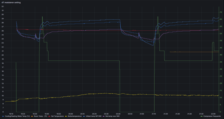Open the 'dT moduleren setting' panel title menu
The height and width of the screenshot is (119, 224).
tap(11, 3)
